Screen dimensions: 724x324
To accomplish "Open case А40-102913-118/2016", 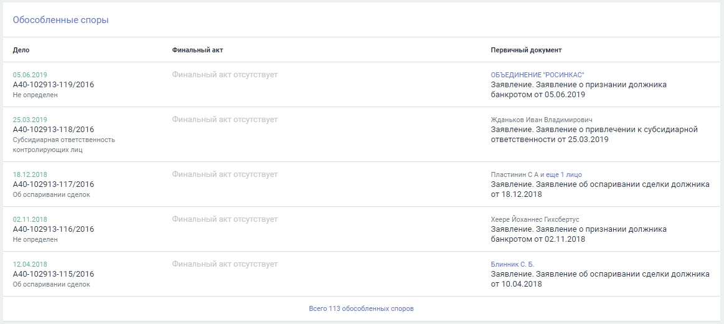I will (x=54, y=130).
